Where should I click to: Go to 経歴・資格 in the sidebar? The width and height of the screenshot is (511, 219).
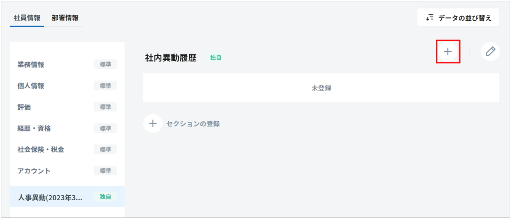(34, 128)
